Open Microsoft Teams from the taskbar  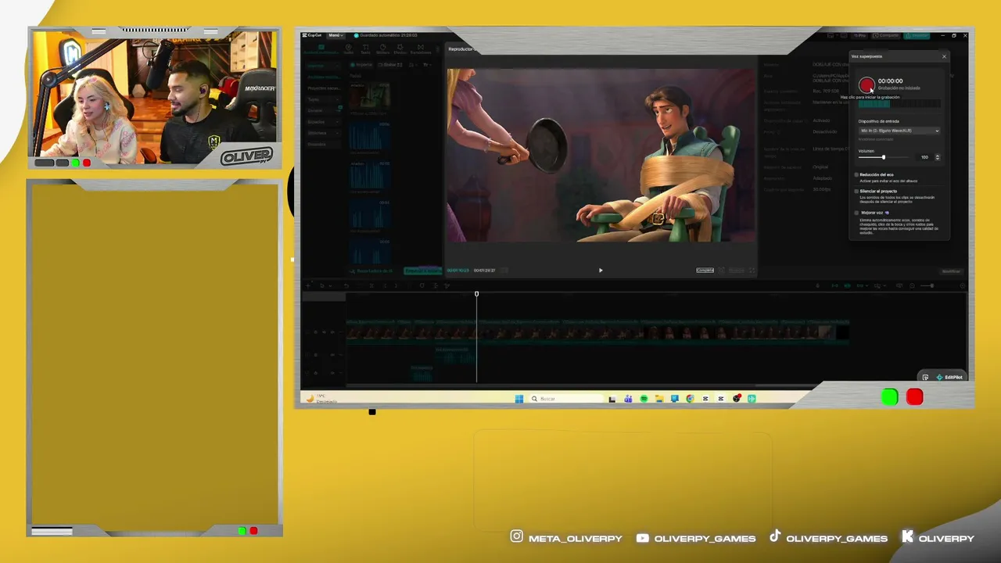click(628, 399)
